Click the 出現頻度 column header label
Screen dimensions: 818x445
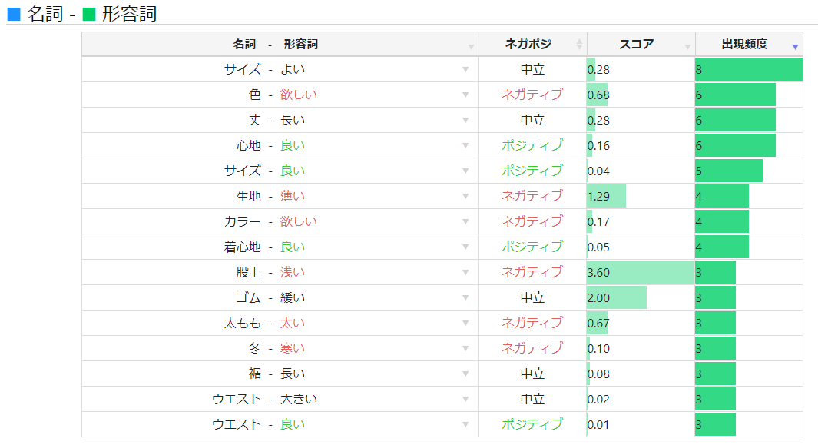[743, 45]
